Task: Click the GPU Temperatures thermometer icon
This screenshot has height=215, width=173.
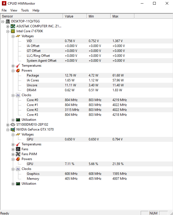Action: tap(18, 144)
